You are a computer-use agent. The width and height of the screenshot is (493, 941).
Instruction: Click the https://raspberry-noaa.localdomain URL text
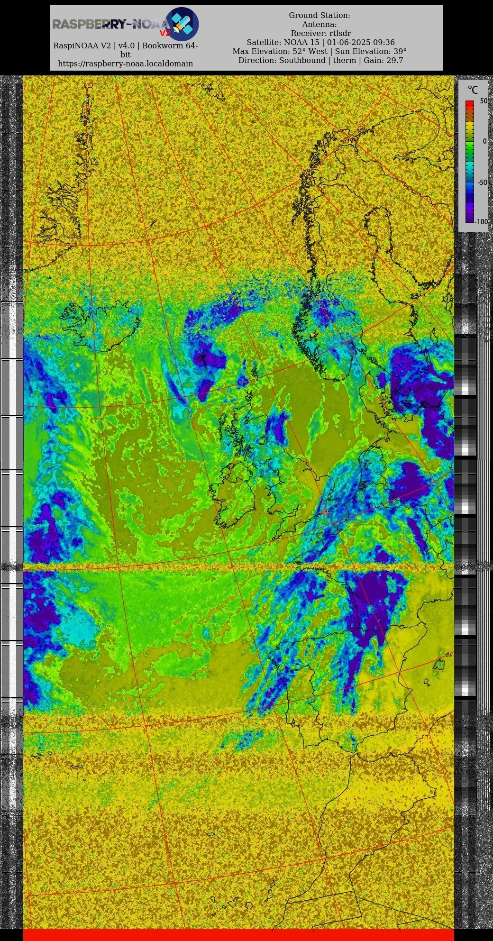(126, 64)
